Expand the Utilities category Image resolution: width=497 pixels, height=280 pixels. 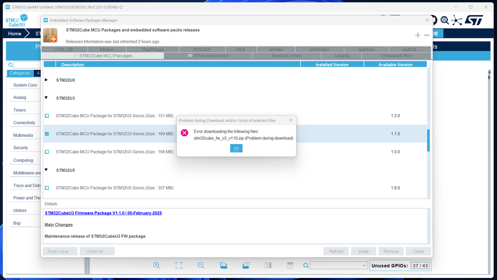point(20,210)
